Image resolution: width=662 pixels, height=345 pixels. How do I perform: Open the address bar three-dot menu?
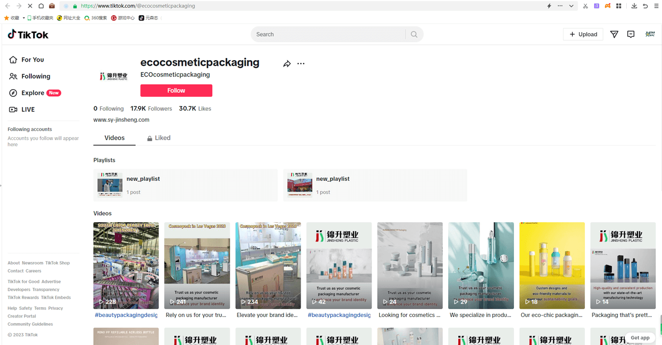[560, 6]
